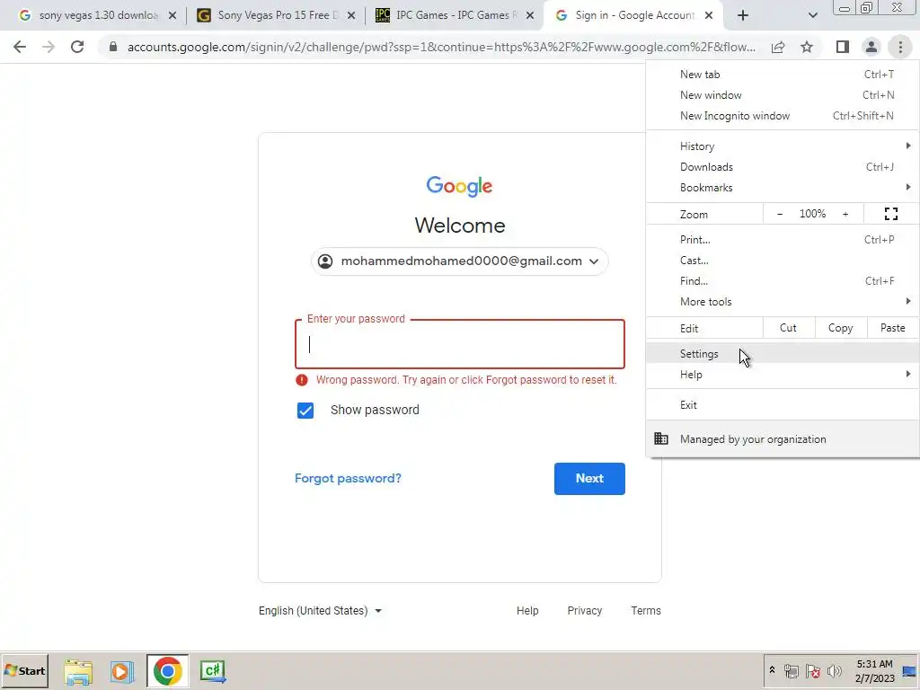Share this page using the share icon
920x690 pixels.
click(778, 47)
